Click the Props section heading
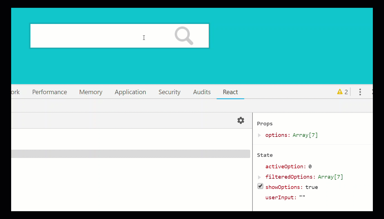384x219 pixels. pyautogui.click(x=265, y=124)
